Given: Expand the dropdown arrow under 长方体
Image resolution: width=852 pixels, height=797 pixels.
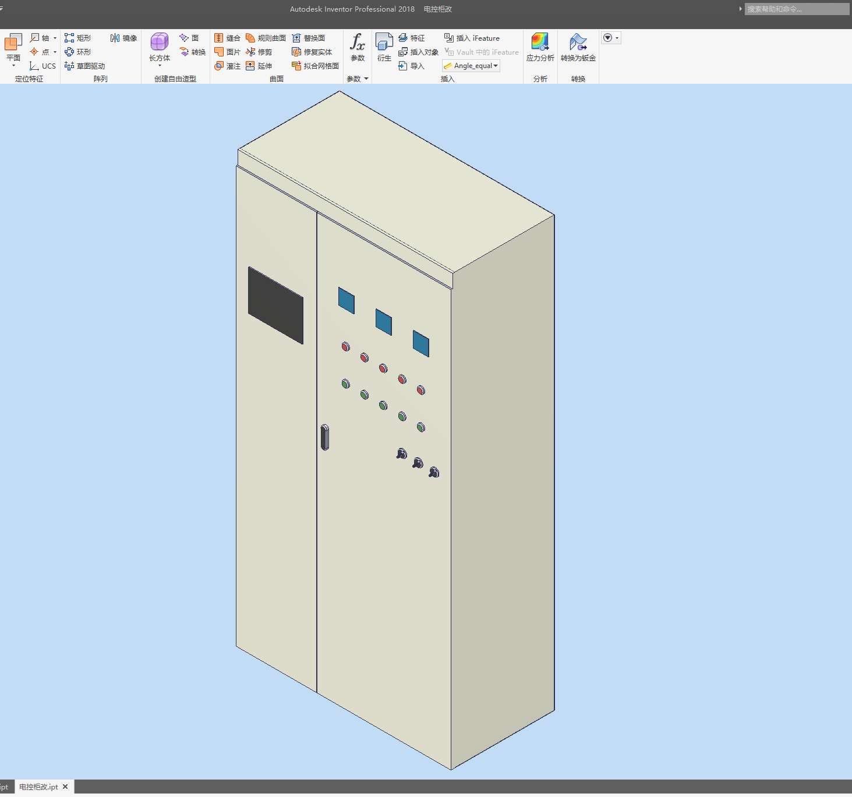Looking at the screenshot, I should pos(160,65).
